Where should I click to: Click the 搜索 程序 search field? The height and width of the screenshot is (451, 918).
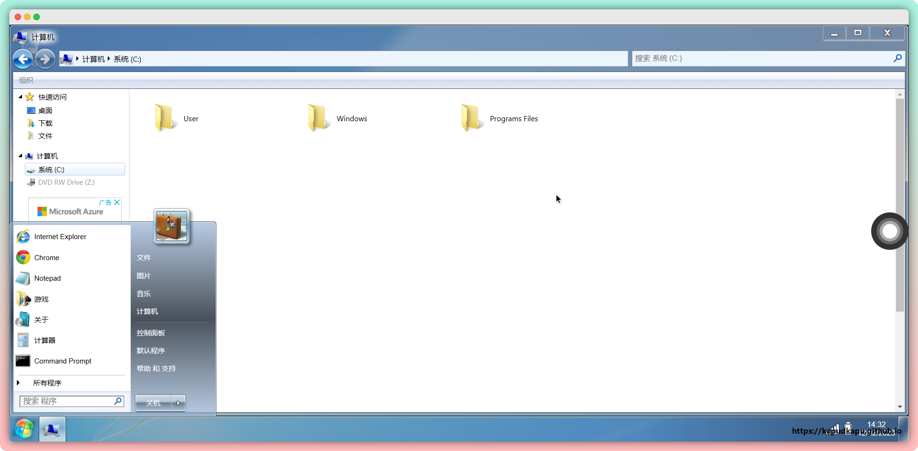[x=67, y=401]
